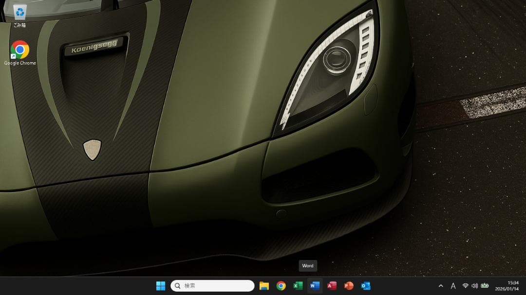Open the Recycle Bin (ごみ箱)

[x=20, y=12]
